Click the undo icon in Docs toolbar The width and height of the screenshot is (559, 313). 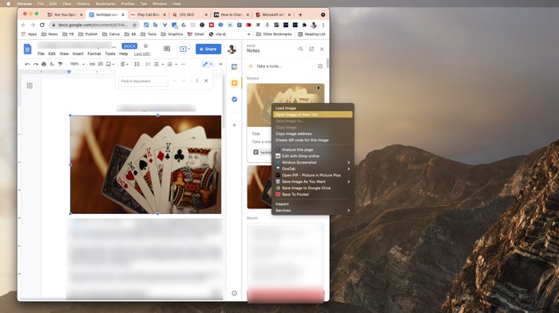27,64
